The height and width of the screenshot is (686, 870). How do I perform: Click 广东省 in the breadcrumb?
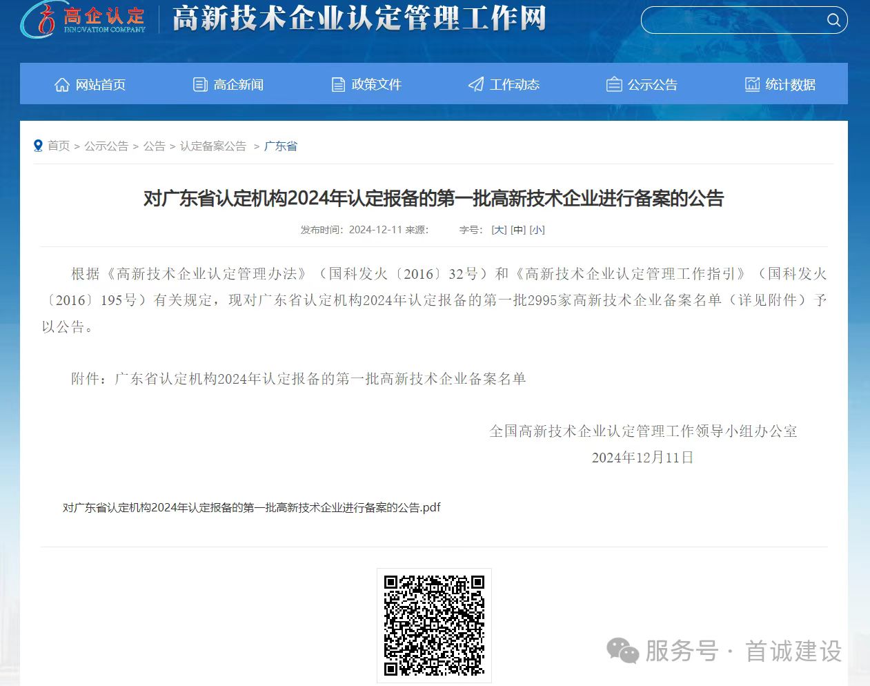tap(281, 146)
